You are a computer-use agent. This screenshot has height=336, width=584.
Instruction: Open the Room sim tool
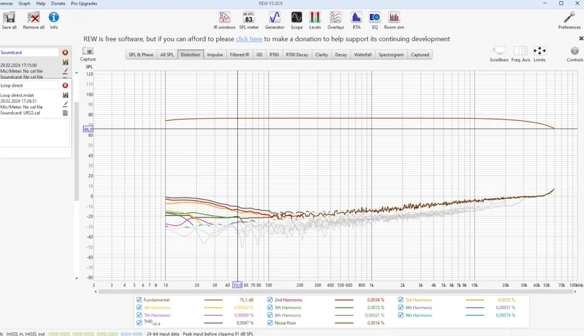[x=394, y=17]
